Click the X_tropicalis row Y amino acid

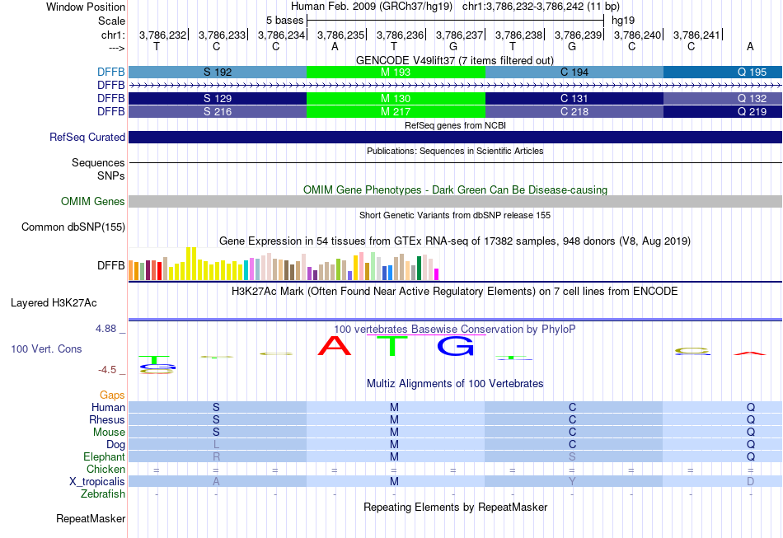[572, 482]
